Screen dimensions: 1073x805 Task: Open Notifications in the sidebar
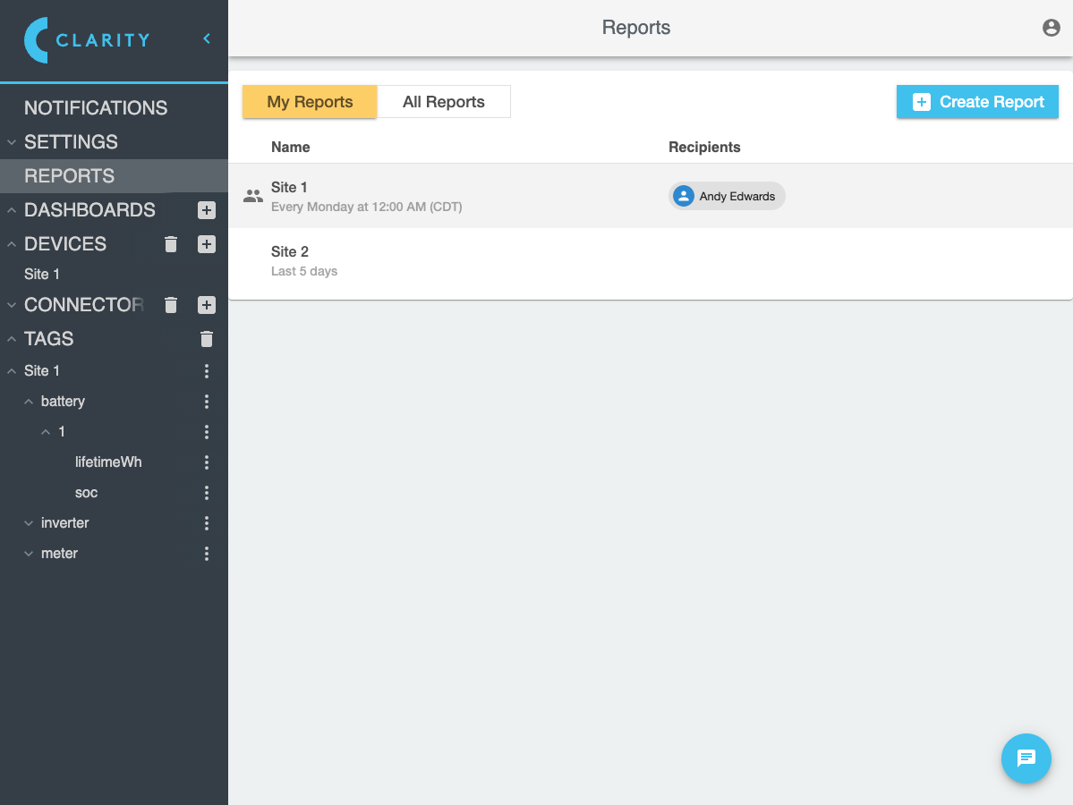coord(96,108)
